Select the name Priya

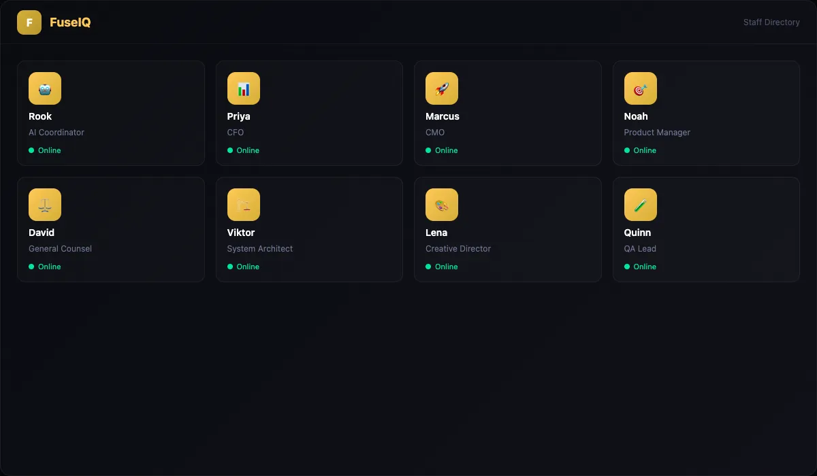point(239,116)
